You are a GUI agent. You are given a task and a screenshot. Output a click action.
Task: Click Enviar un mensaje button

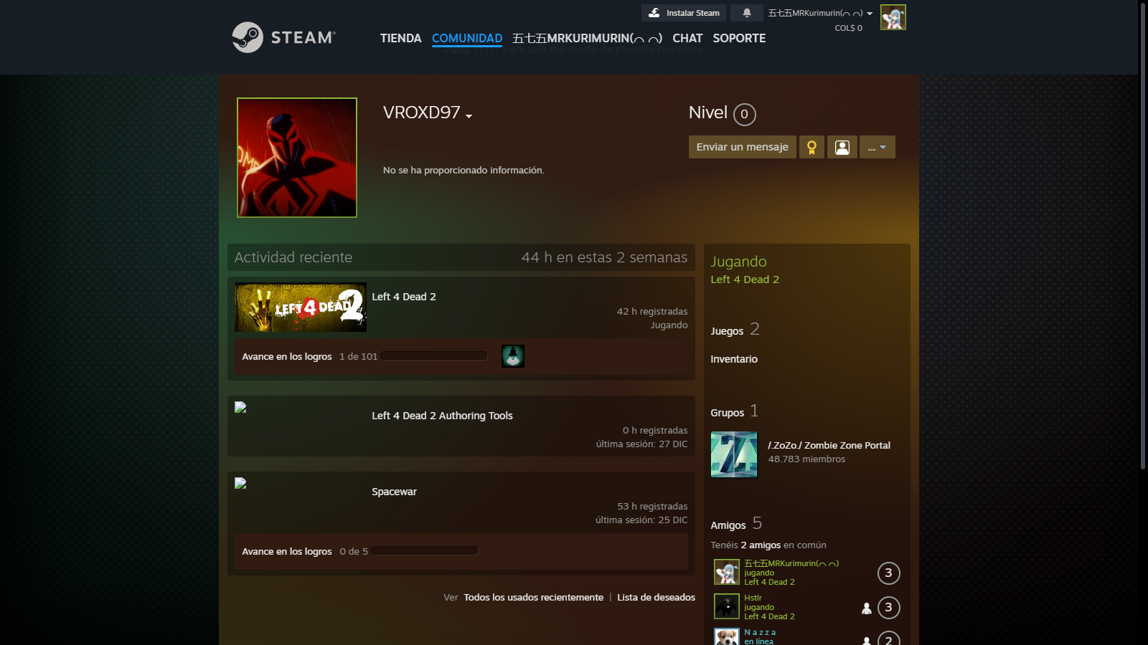743,147
